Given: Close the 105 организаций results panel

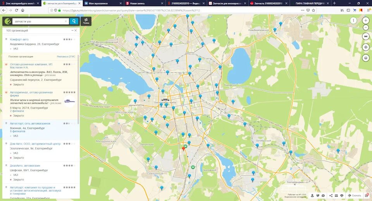Looking at the screenshot, I should [x=76, y=31].
